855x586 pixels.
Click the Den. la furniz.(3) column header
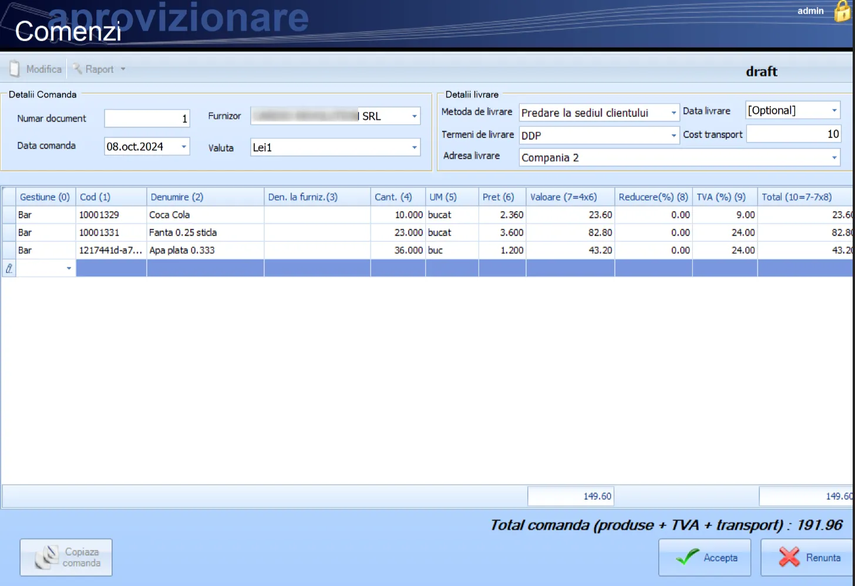[317, 197]
